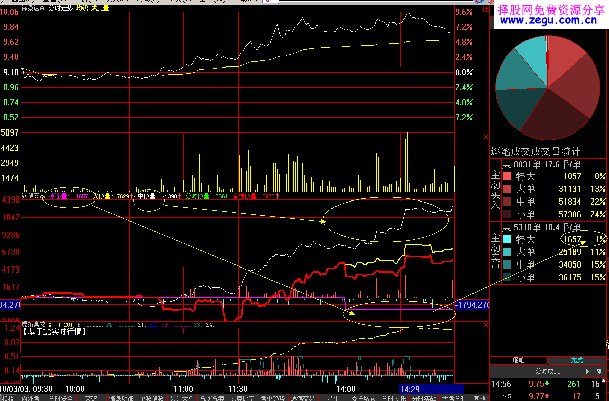Click the 虎拓真龙 indicator title

point(33,325)
